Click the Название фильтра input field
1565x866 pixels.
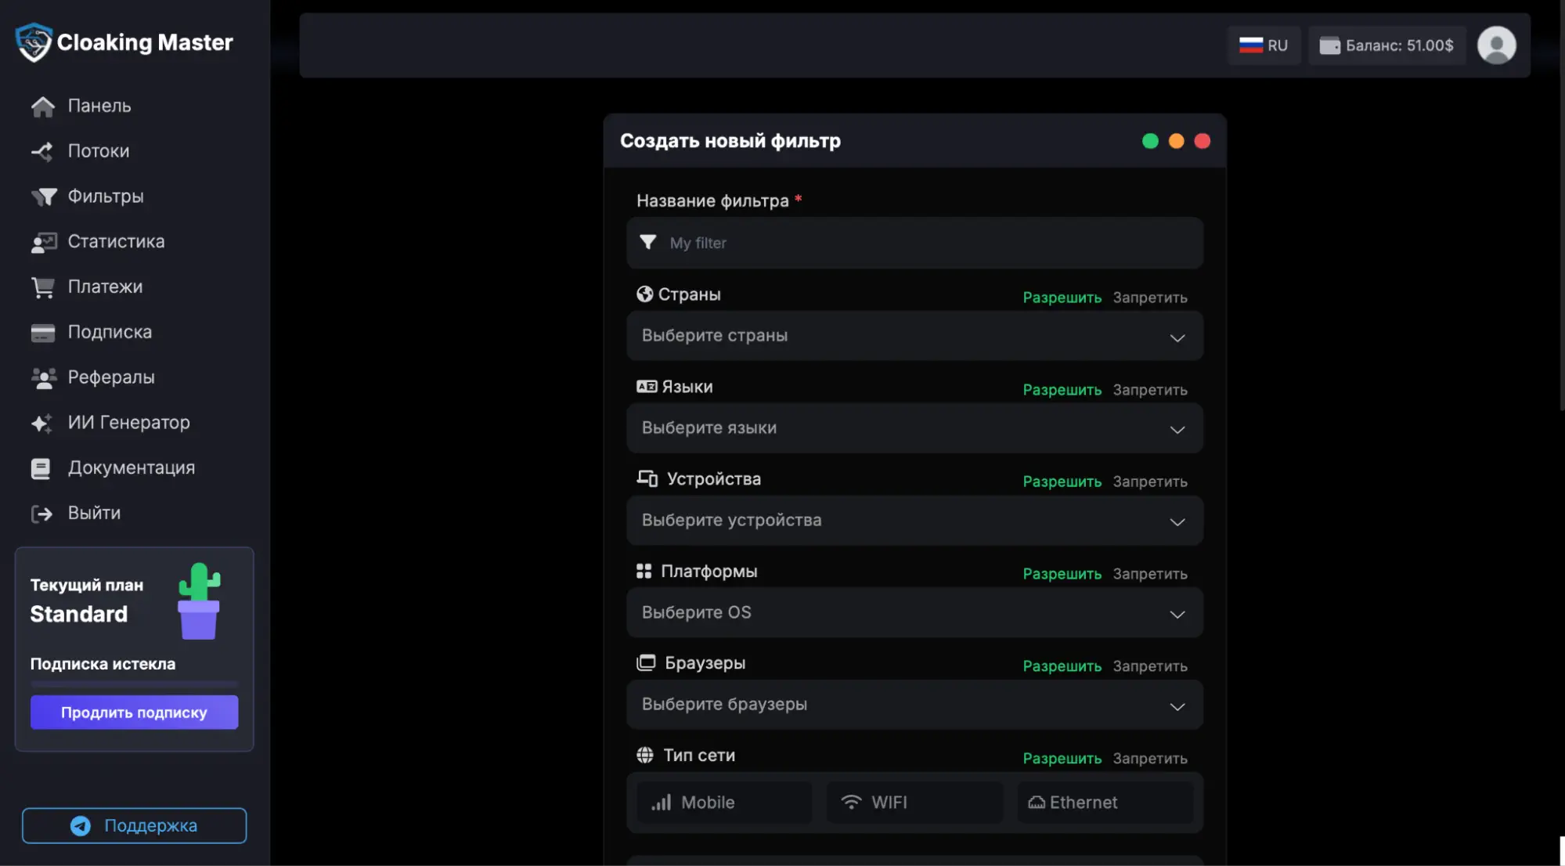click(x=914, y=243)
